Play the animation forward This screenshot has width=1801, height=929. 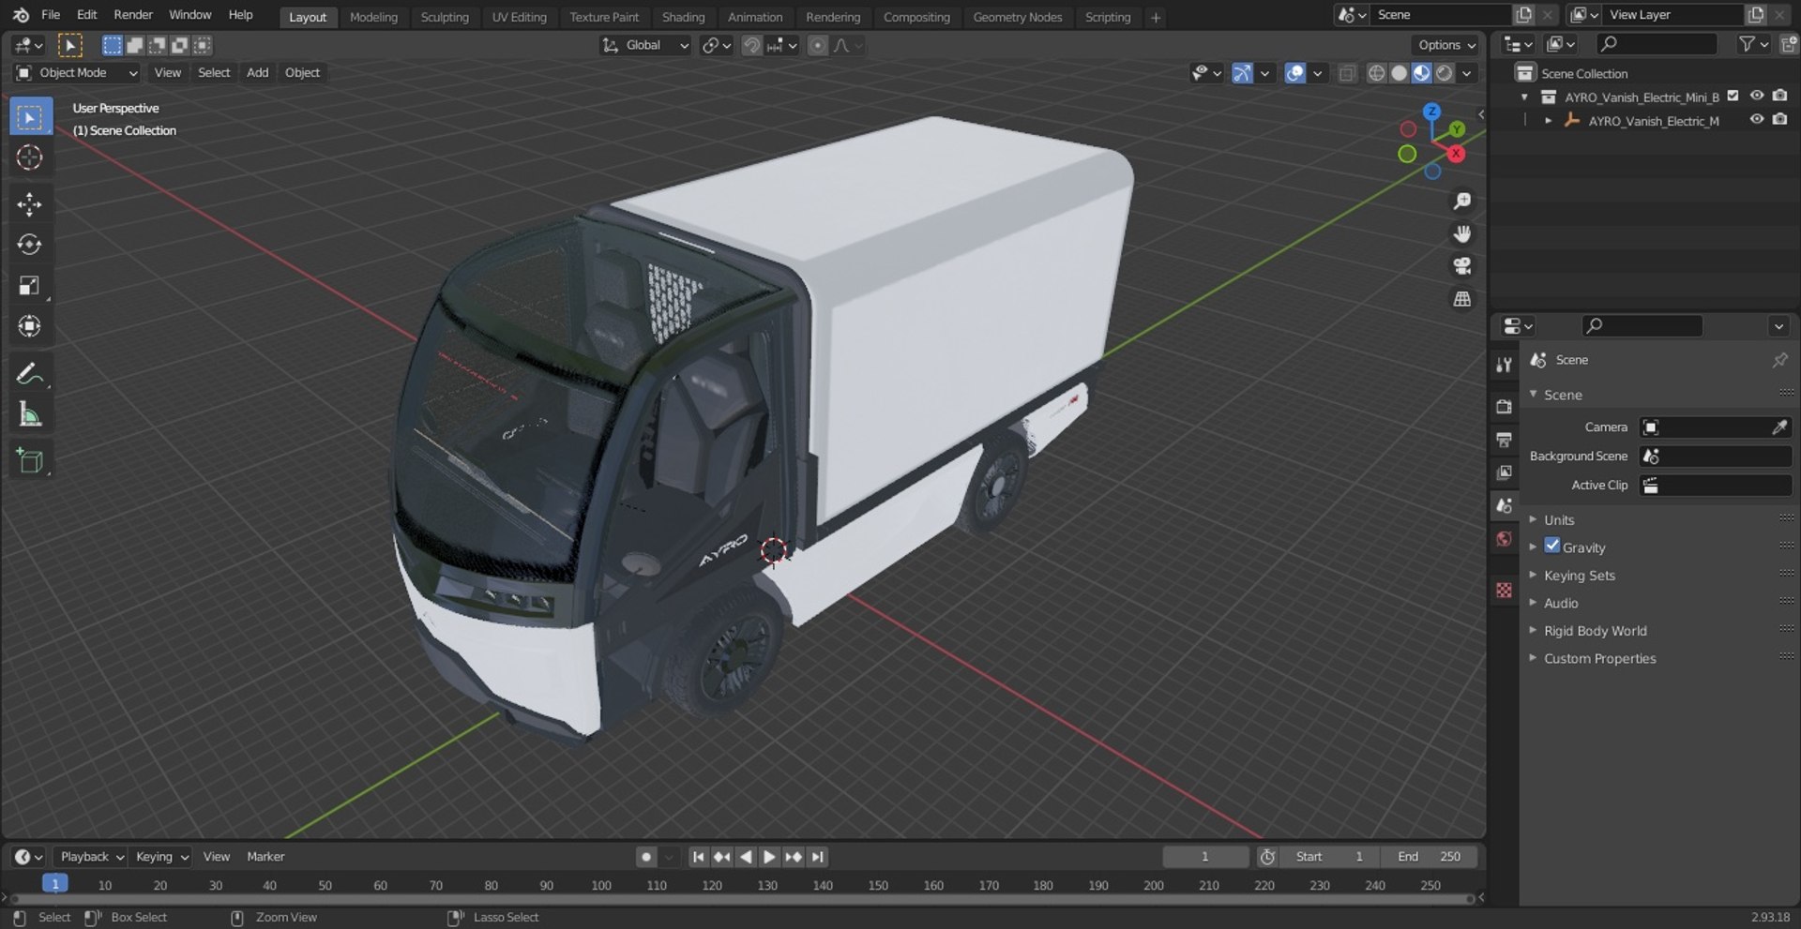(x=769, y=857)
